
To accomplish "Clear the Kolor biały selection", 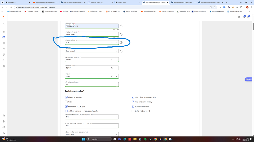I will coord(112,76).
